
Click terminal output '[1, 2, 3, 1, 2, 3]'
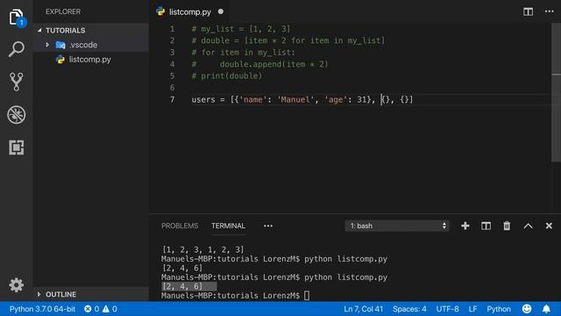202,249
